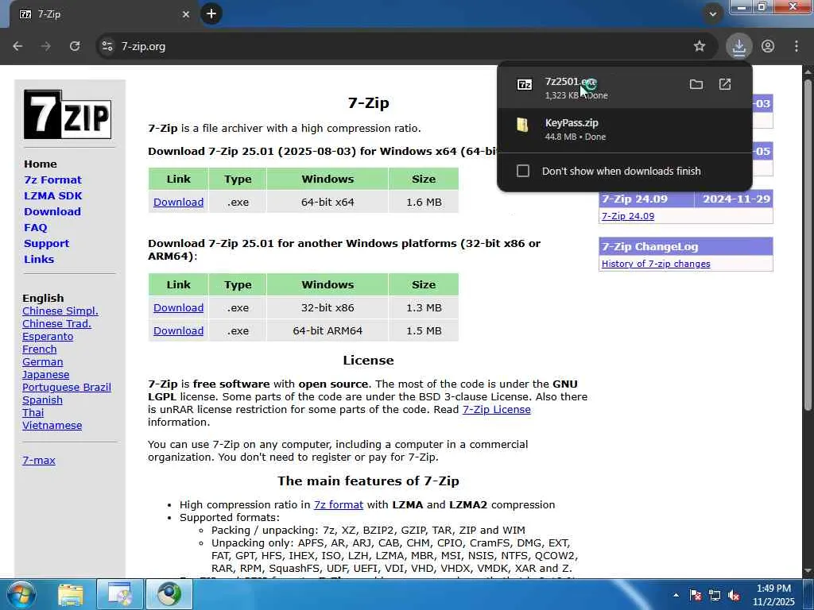Close the 7-Zip browser tab
The height and width of the screenshot is (610, 814).
pos(186,14)
